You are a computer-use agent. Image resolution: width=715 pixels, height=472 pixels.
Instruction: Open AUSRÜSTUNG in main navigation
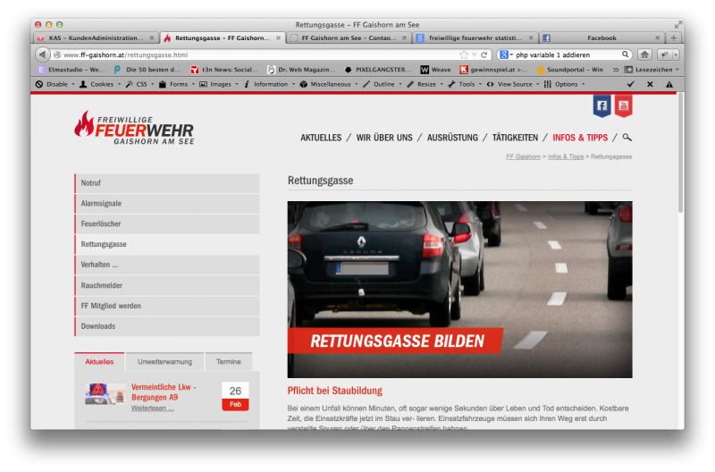coord(452,138)
